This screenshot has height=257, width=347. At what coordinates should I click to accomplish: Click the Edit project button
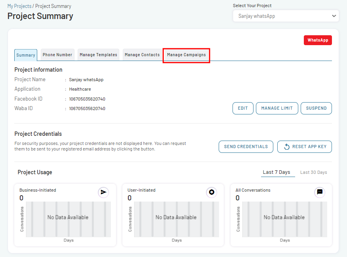pyautogui.click(x=243, y=108)
